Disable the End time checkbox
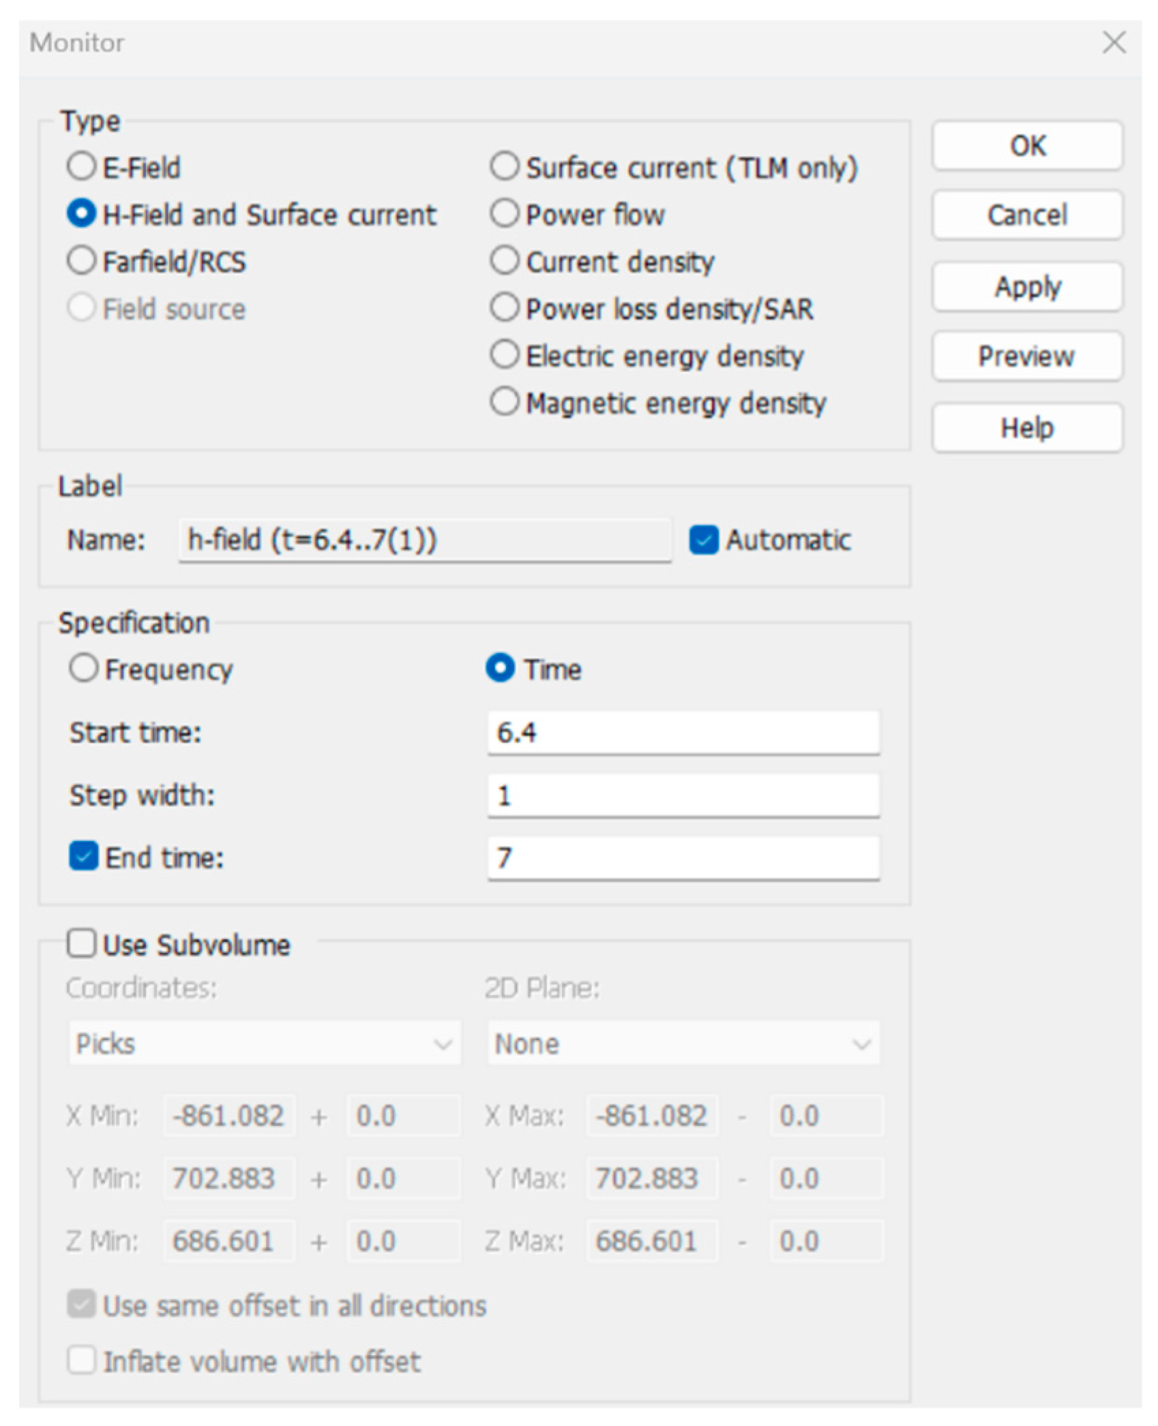 click(83, 857)
